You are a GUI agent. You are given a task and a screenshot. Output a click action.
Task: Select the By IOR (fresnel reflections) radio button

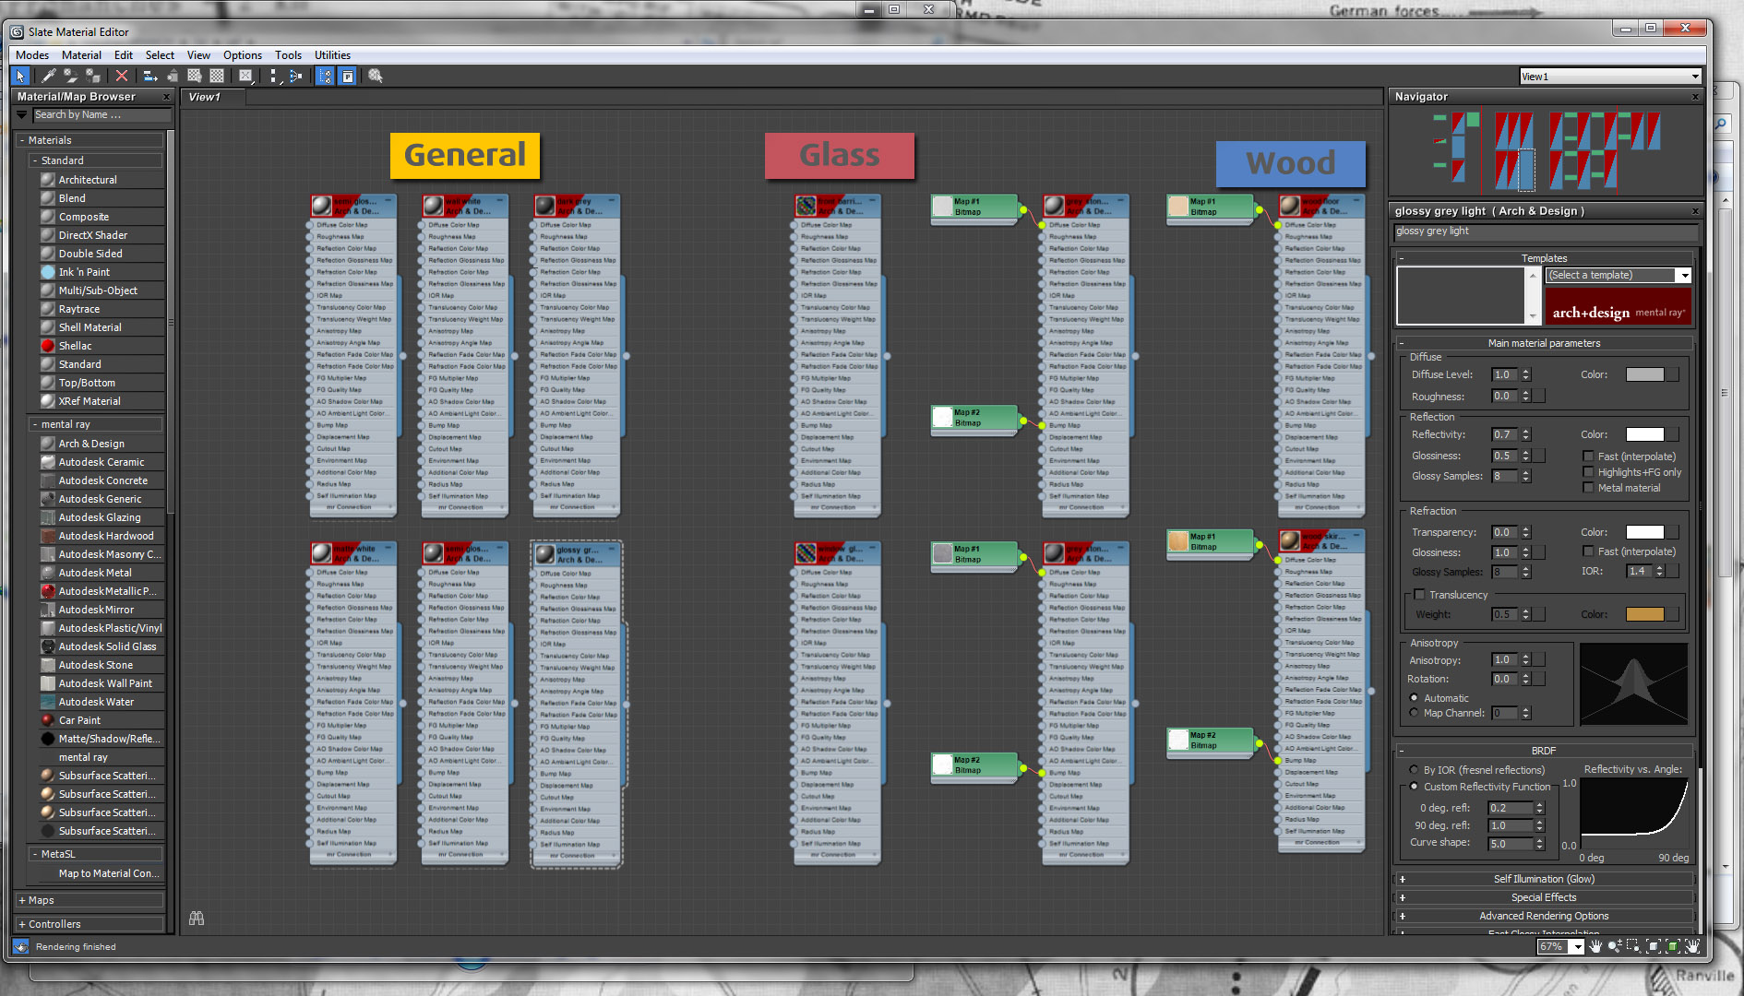[1414, 770]
